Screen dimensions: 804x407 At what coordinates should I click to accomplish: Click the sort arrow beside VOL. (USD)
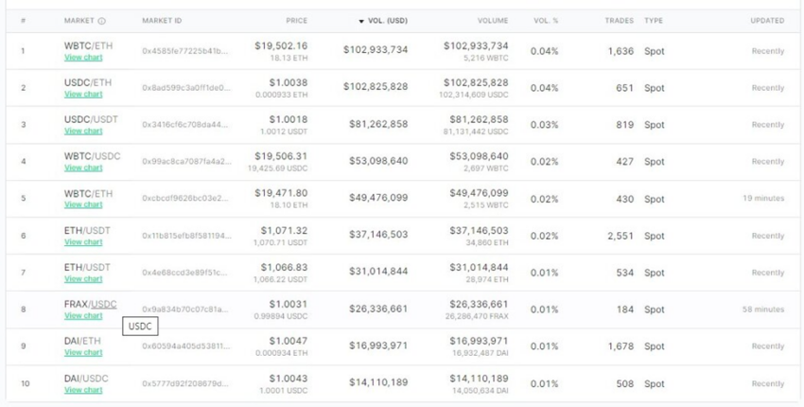click(360, 21)
